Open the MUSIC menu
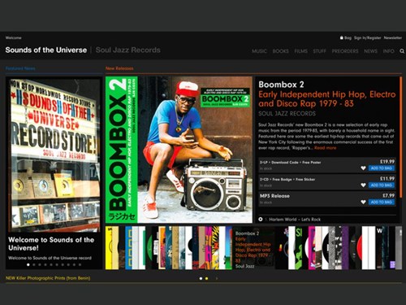Image resolution: width=406 pixels, height=305 pixels. click(259, 51)
